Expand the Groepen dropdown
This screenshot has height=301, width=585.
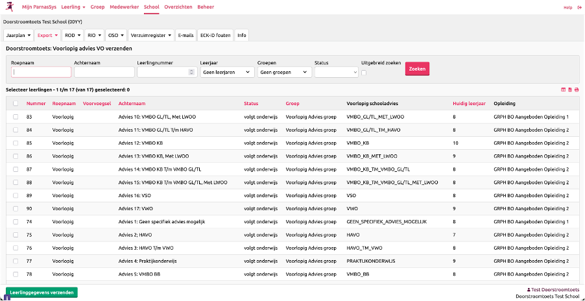tap(284, 72)
